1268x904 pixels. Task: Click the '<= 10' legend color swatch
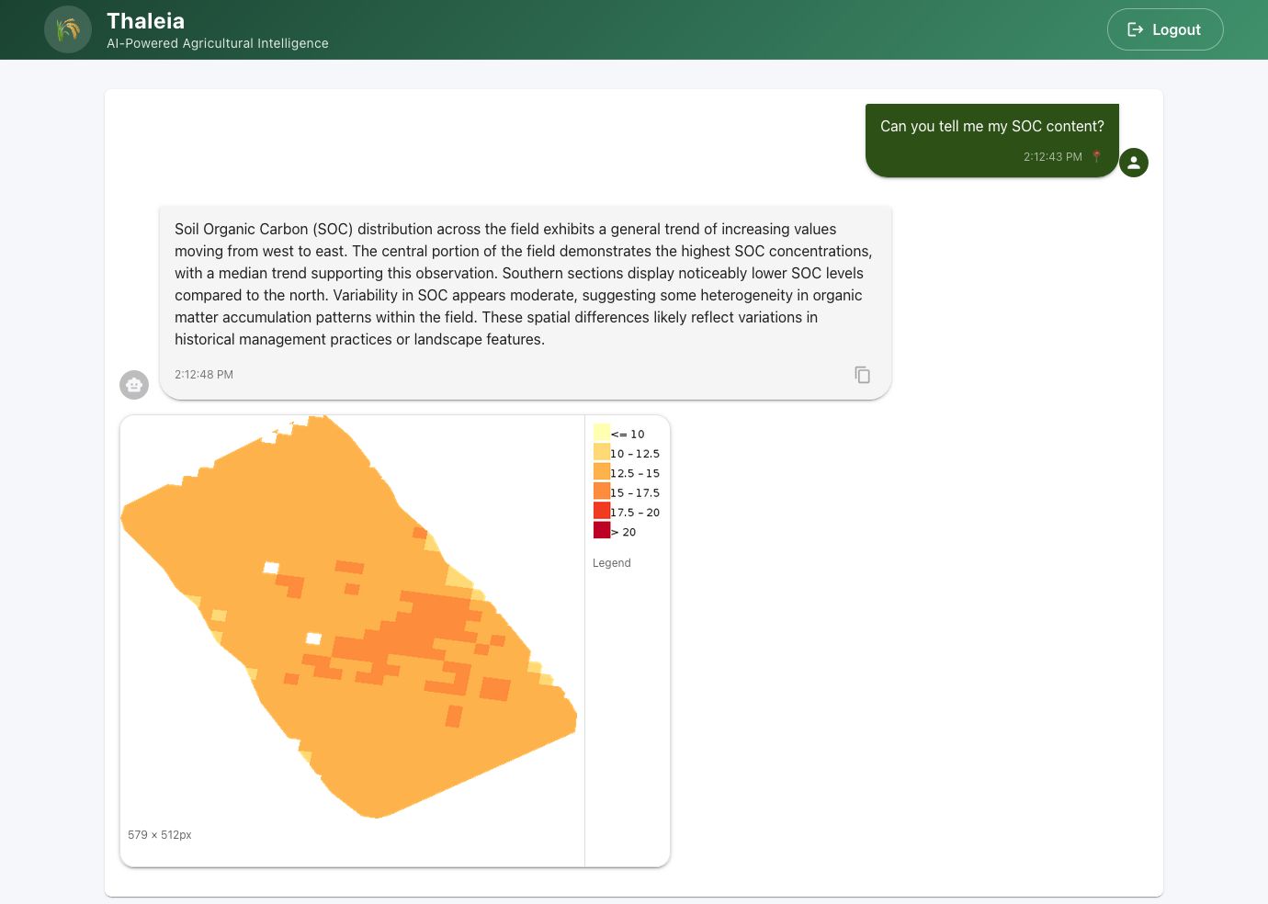pyautogui.click(x=602, y=433)
